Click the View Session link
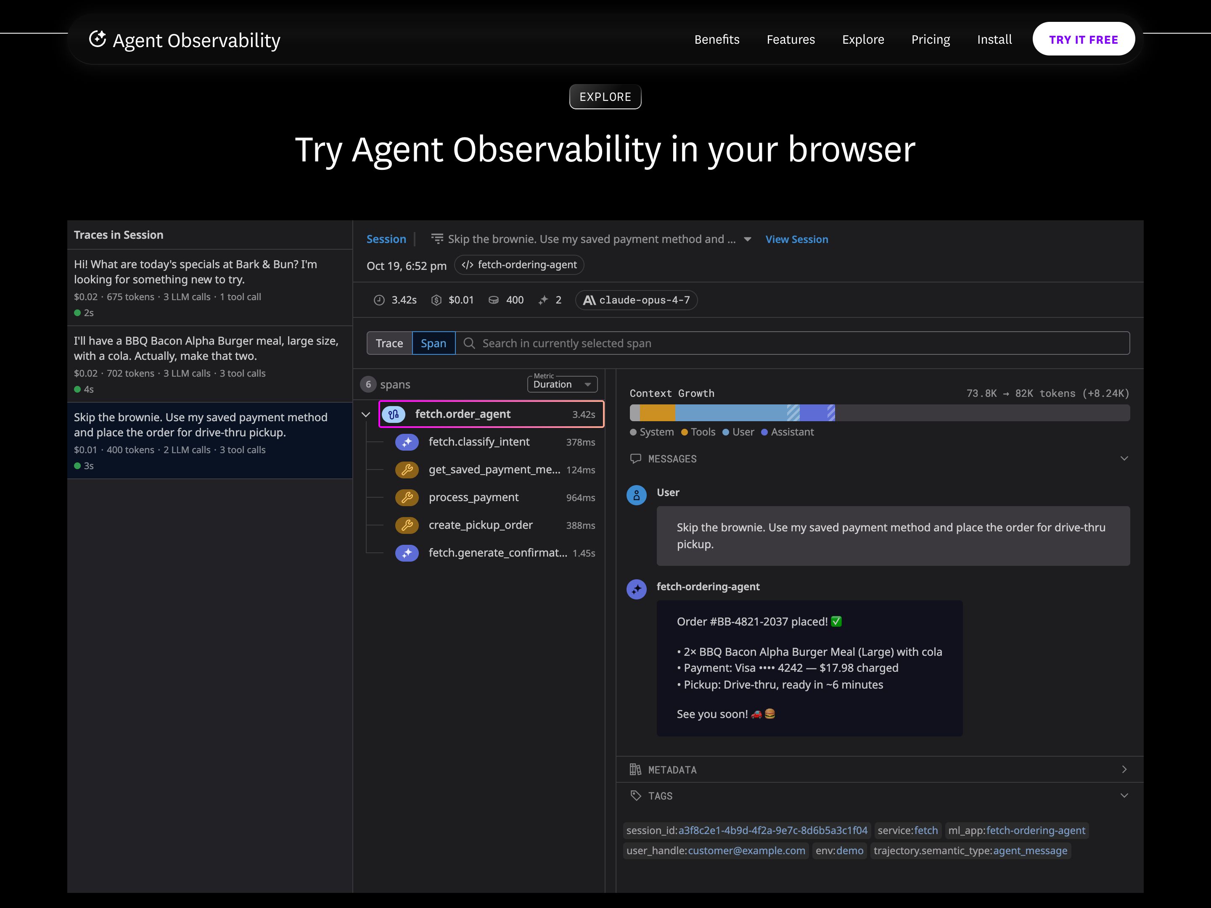This screenshot has height=908, width=1211. 796,239
